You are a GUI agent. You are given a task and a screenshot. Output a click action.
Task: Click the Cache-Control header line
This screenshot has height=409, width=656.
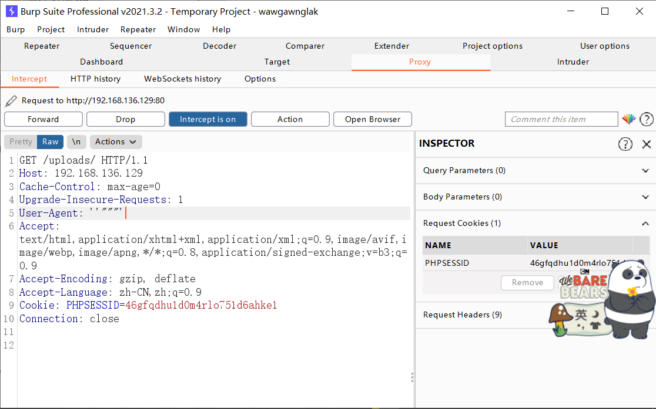tap(89, 187)
